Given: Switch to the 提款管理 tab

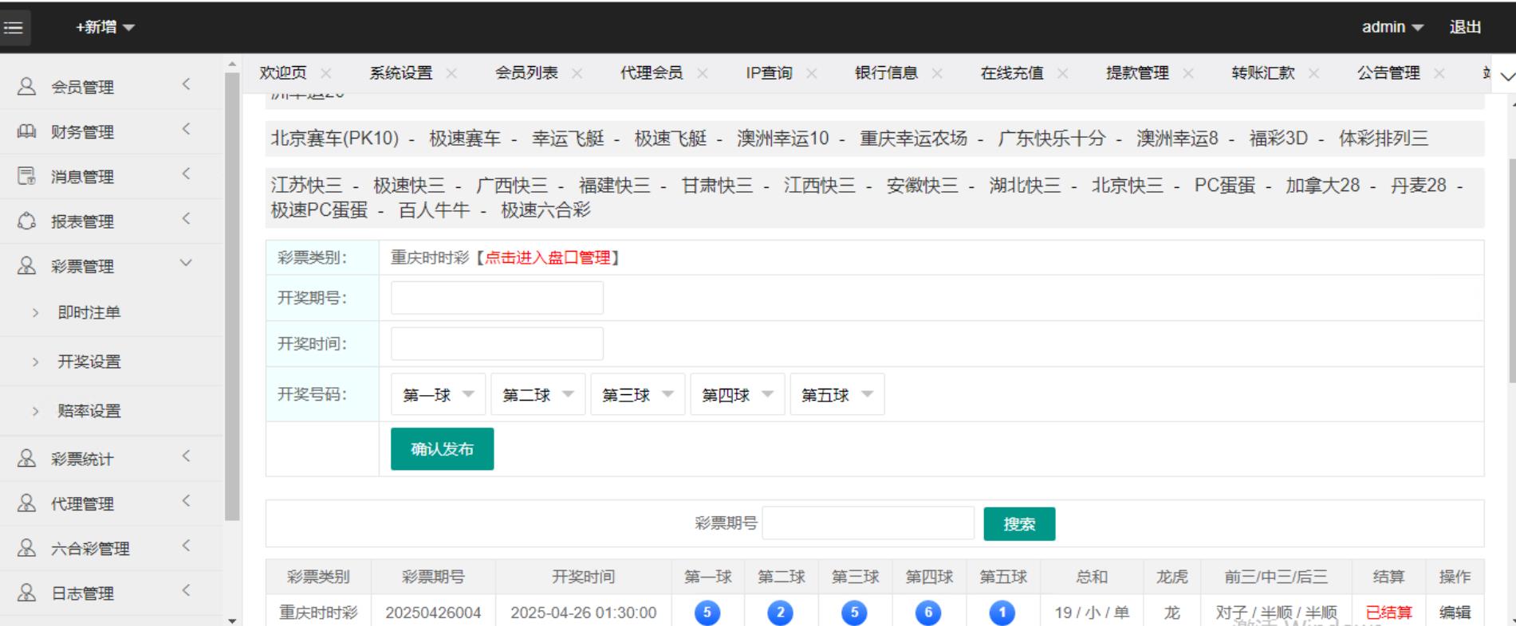Looking at the screenshot, I should pyautogui.click(x=1136, y=73).
